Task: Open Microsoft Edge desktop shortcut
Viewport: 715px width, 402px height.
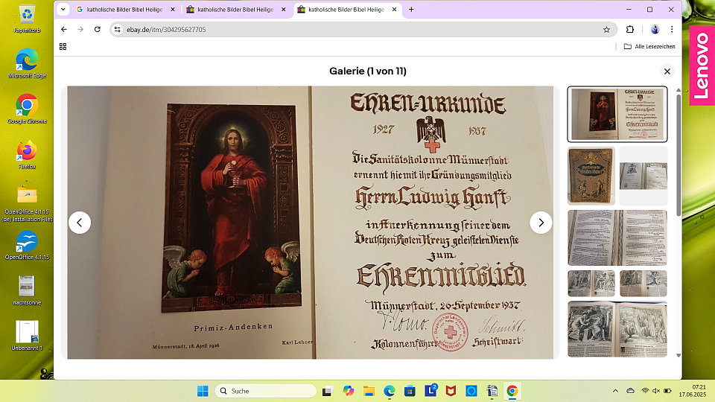Action: pos(27,63)
